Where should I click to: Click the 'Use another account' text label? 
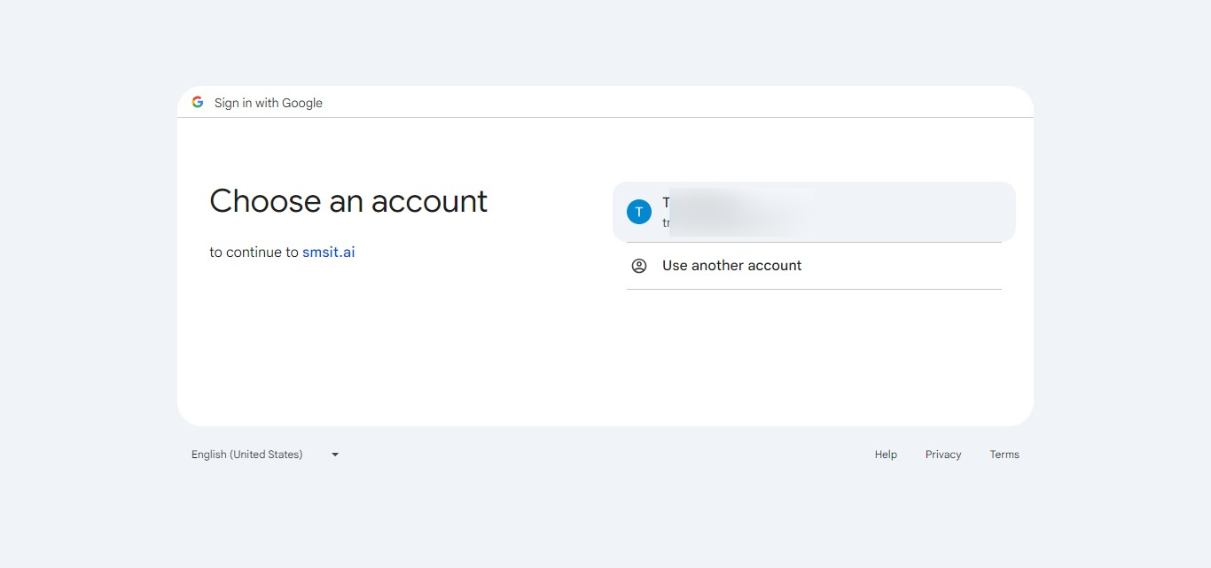click(731, 265)
